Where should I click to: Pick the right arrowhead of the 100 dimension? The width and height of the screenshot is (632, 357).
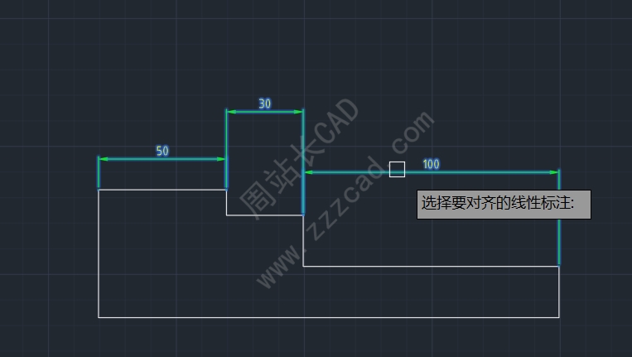click(554, 172)
